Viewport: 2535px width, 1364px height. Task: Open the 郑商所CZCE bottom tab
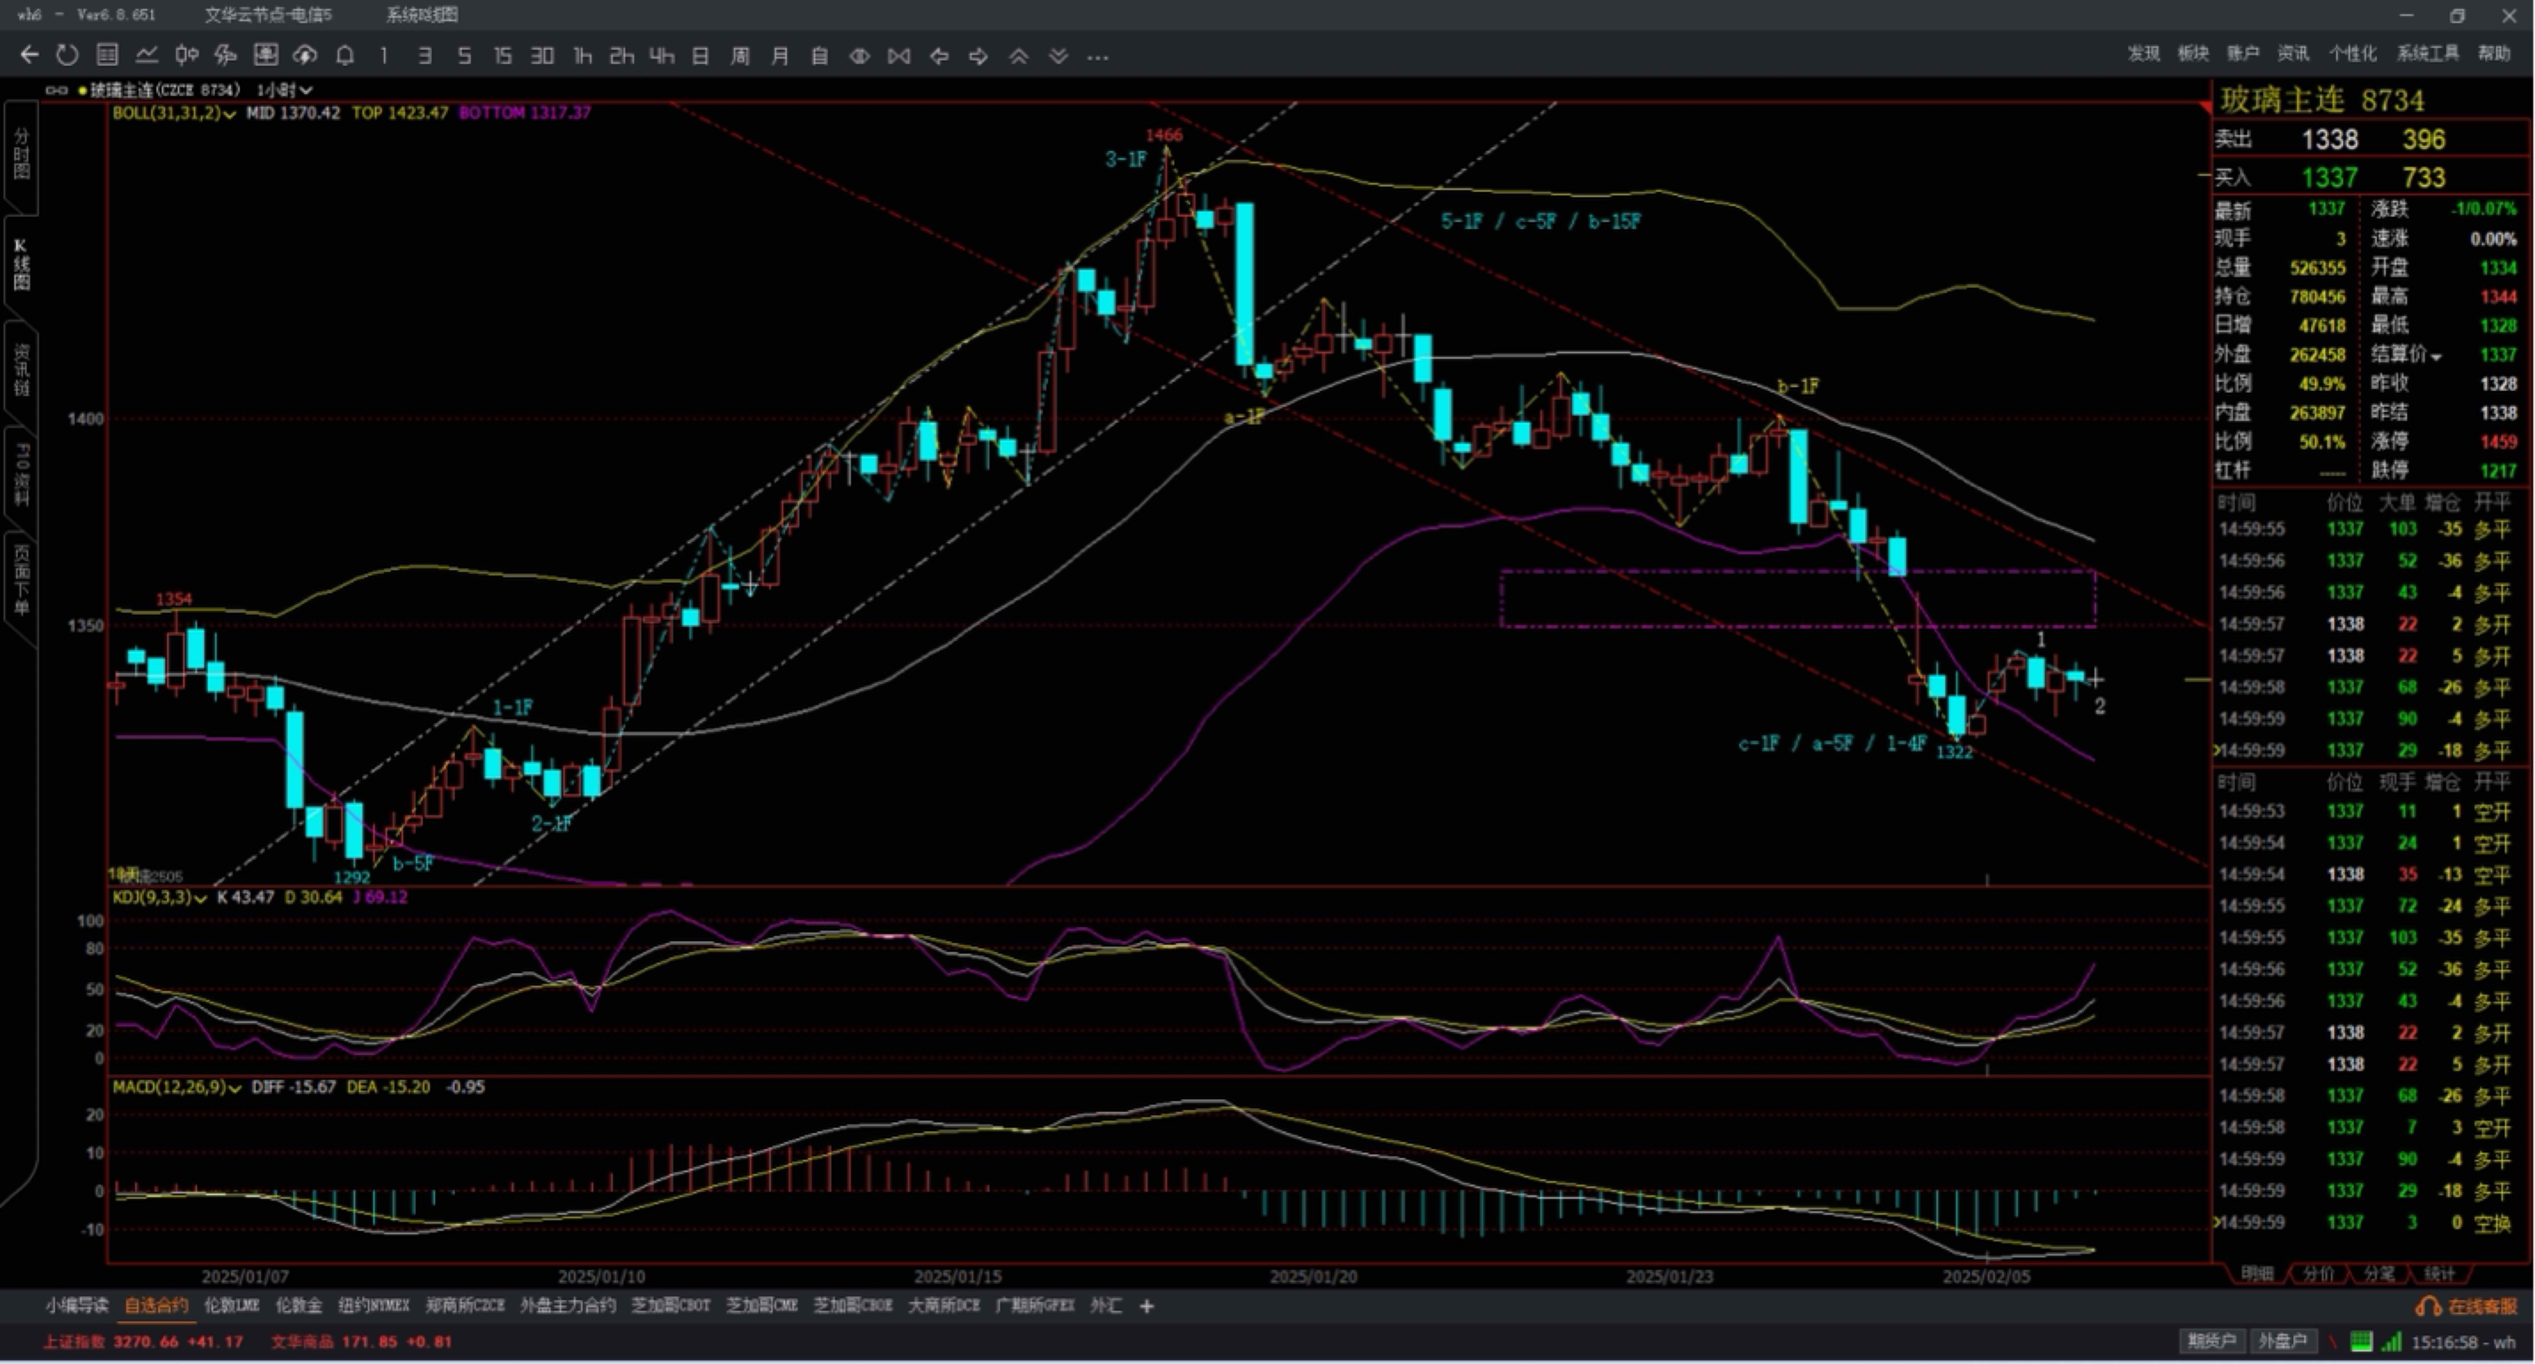[x=464, y=1305]
